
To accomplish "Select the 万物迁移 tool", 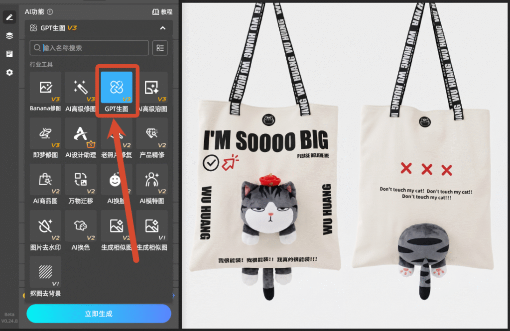I will (81, 184).
